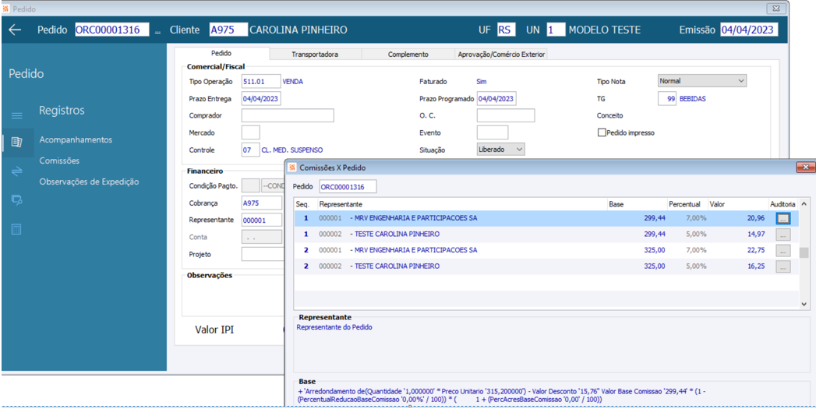Select the Registros document icon in sidebar
Screen dimensions: 816x409
click(16, 142)
